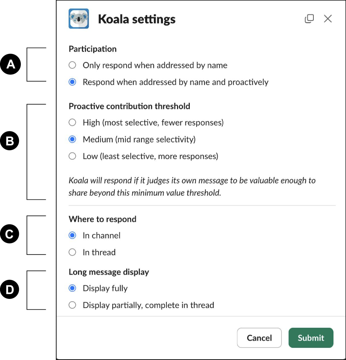Choose Respond when addressed by name and proactively
The width and height of the screenshot is (346, 360).
72,82
